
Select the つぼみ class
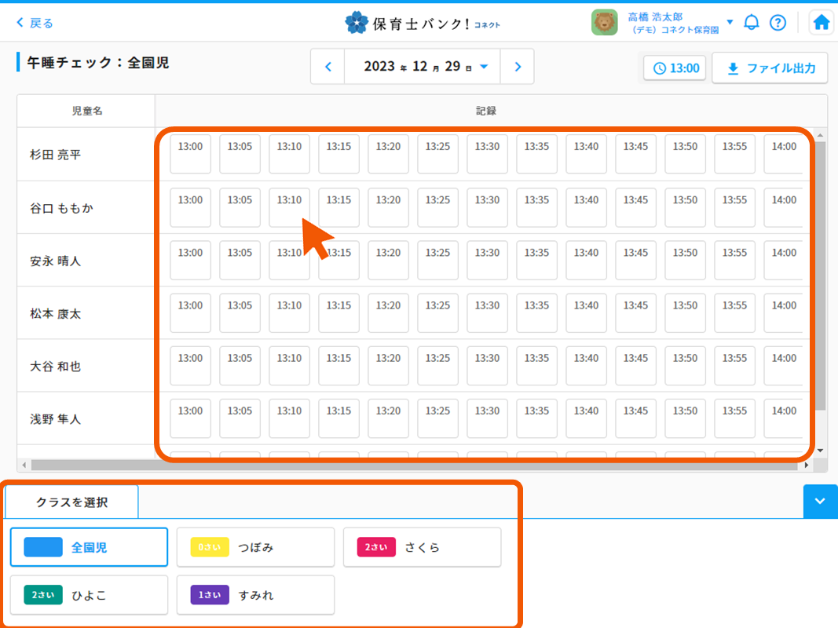coord(255,547)
